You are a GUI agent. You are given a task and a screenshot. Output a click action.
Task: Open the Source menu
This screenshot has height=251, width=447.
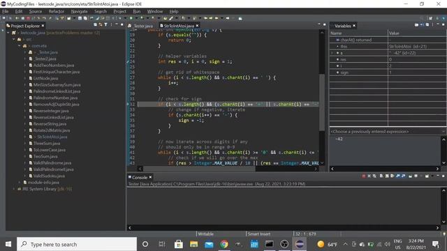(36, 11)
